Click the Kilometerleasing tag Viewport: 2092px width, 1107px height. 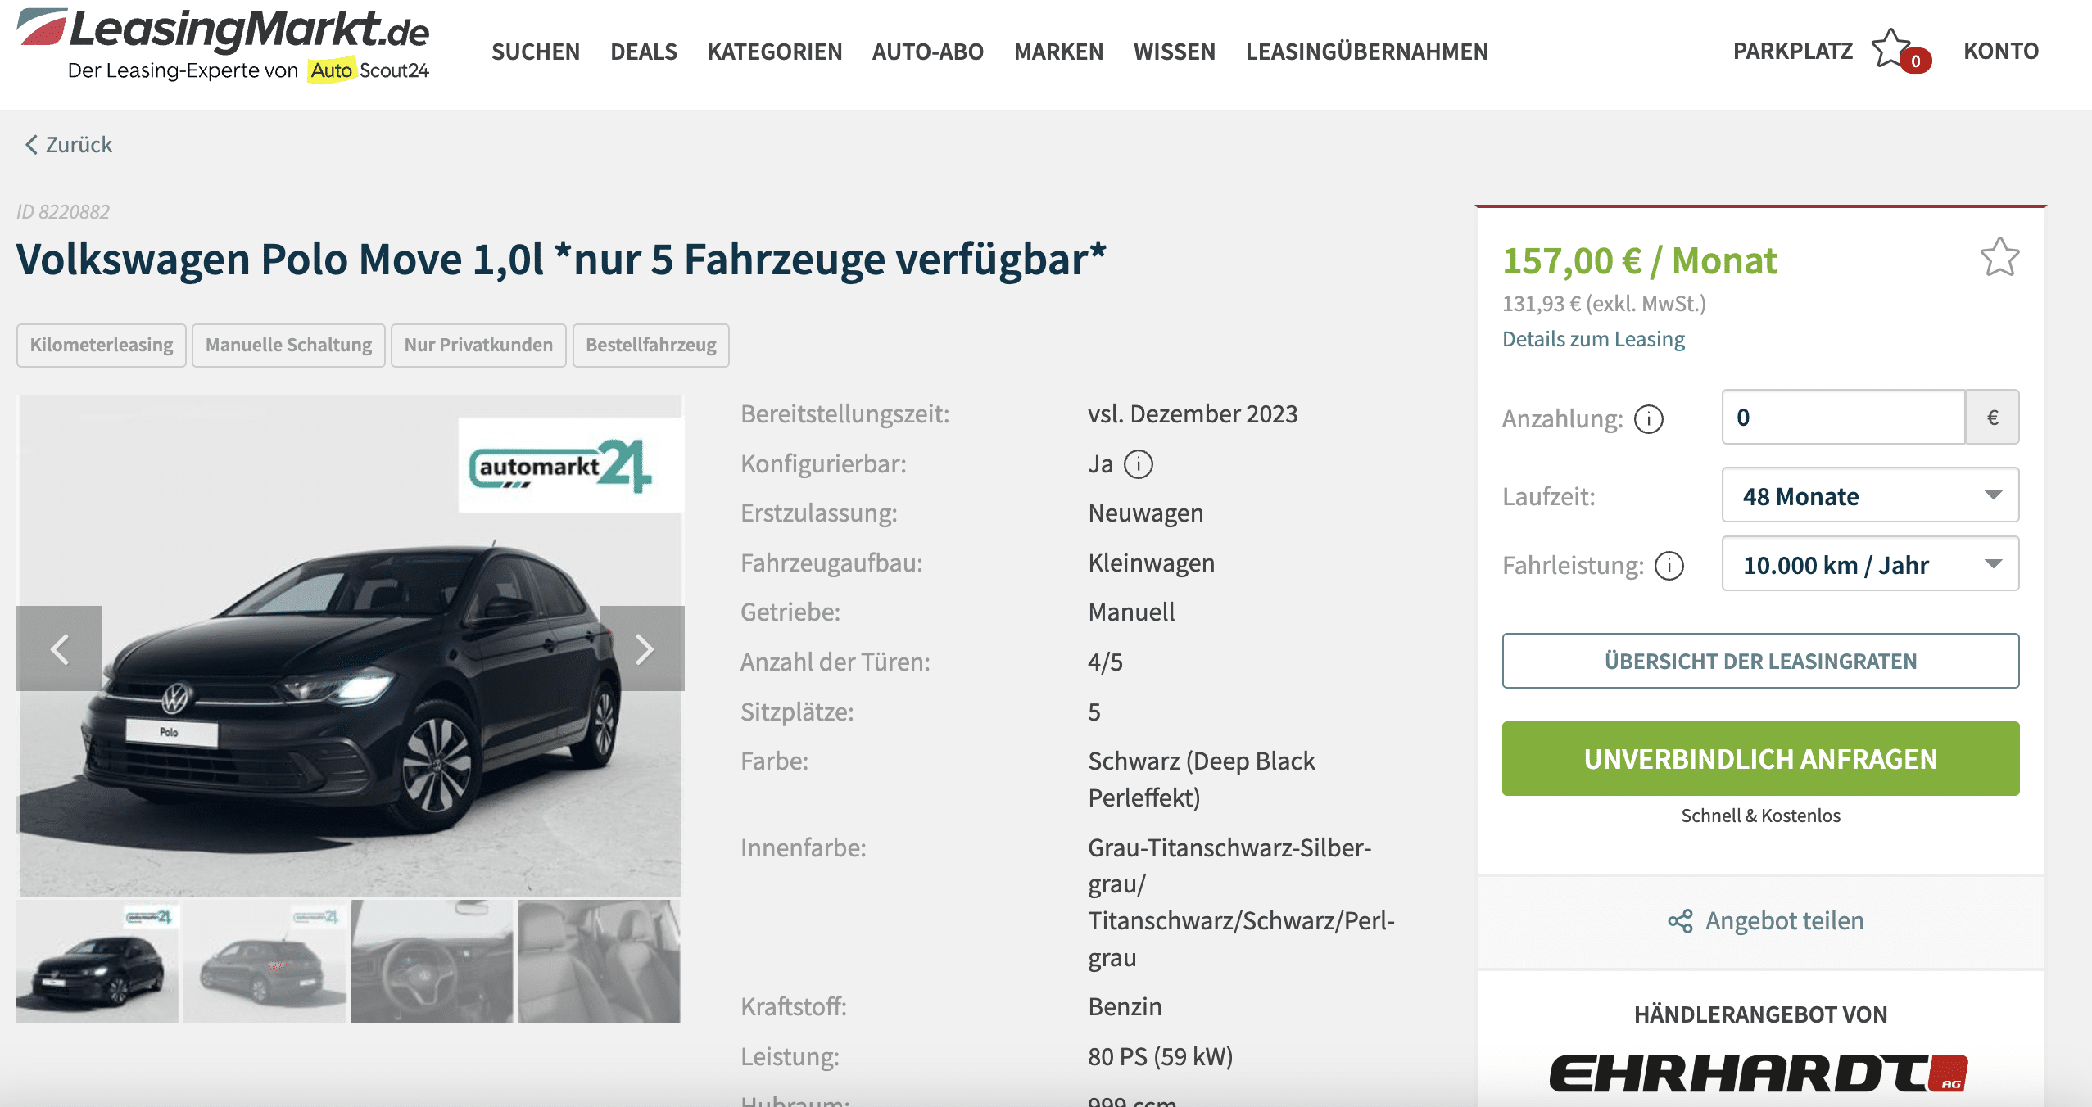pyautogui.click(x=102, y=346)
